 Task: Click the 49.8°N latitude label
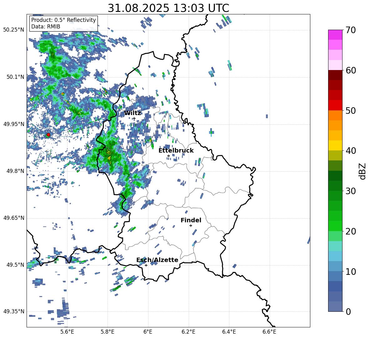[x=15, y=171]
